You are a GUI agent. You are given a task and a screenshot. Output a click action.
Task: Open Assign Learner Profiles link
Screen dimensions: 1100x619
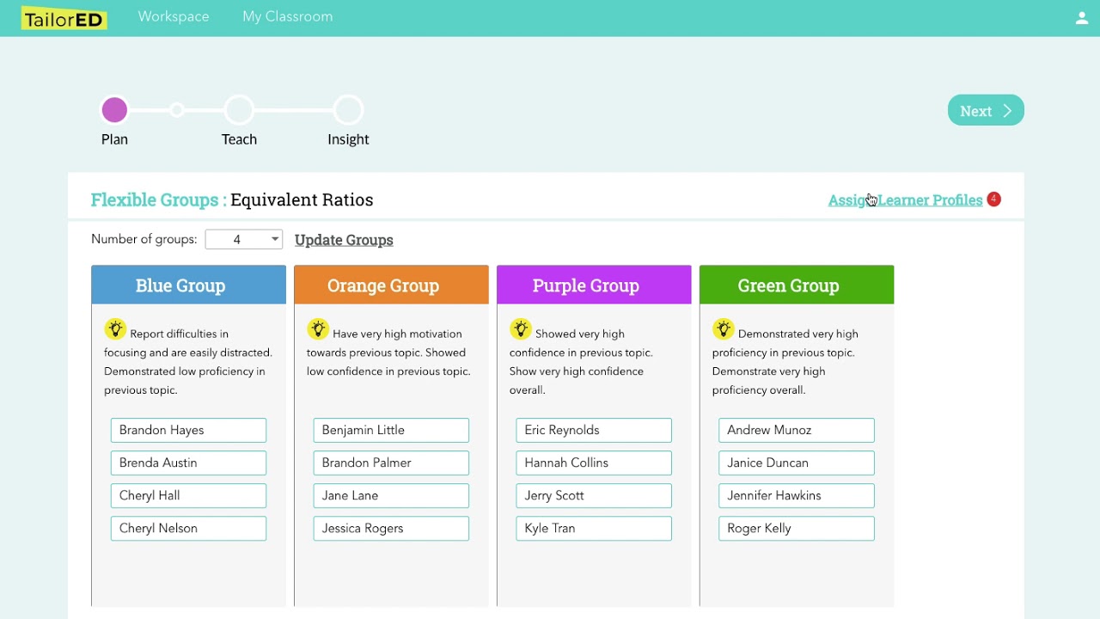[x=905, y=200]
